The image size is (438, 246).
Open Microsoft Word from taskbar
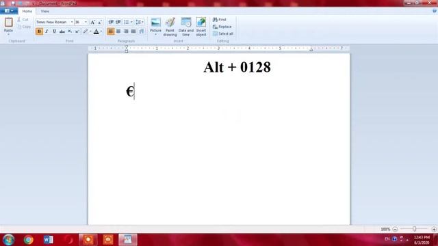tap(49, 240)
